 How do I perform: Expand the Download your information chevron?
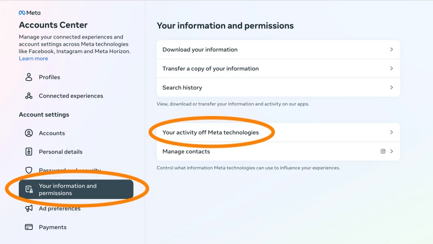point(391,50)
